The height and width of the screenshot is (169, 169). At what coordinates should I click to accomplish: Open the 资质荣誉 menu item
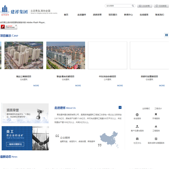[x=97, y=15]
